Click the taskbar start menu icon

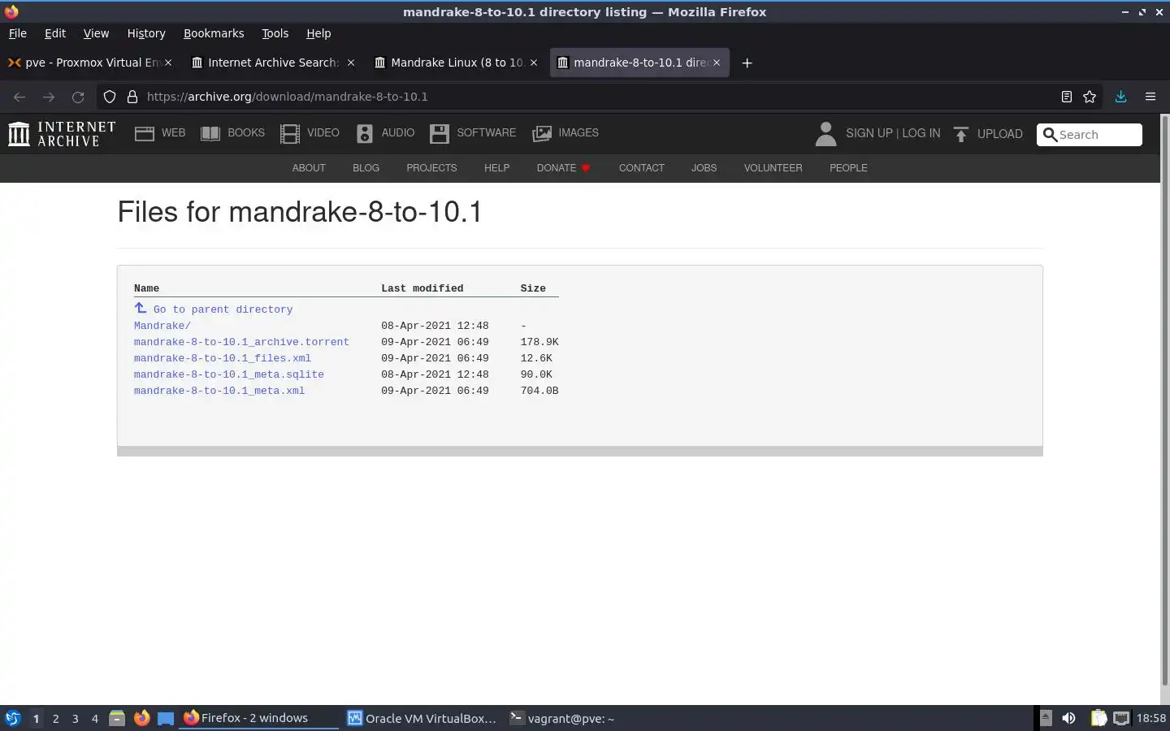pos(12,718)
